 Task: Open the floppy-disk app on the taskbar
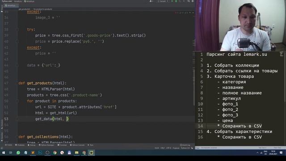[x=69, y=153]
